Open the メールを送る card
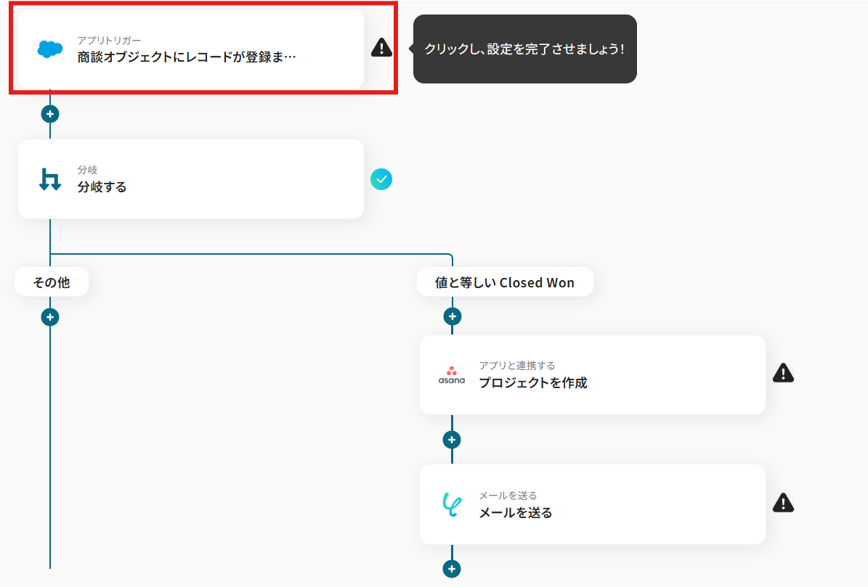 point(593,504)
